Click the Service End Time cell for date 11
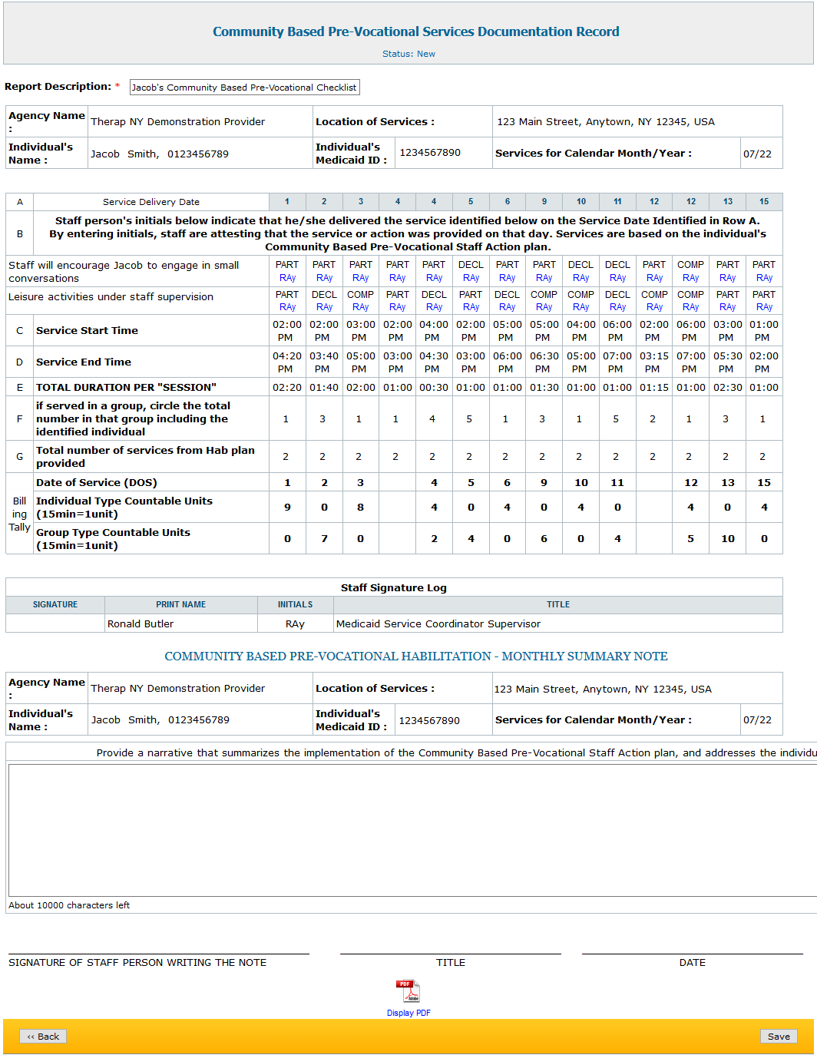This screenshot has width=817, height=1055. 617,362
